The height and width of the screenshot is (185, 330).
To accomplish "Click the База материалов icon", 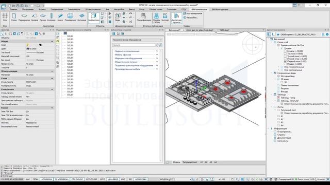I will 185,13.
